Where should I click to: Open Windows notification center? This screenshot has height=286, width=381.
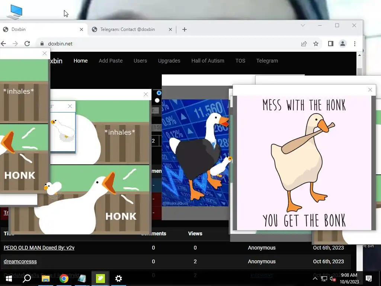(x=369, y=279)
